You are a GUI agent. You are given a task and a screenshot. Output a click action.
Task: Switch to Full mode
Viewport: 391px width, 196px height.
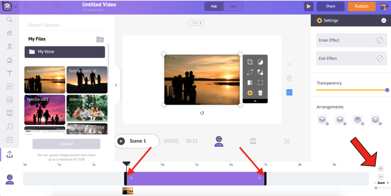(214, 6)
